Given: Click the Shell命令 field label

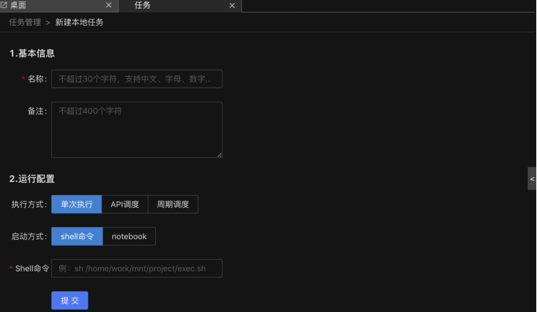Looking at the screenshot, I should tap(32, 268).
